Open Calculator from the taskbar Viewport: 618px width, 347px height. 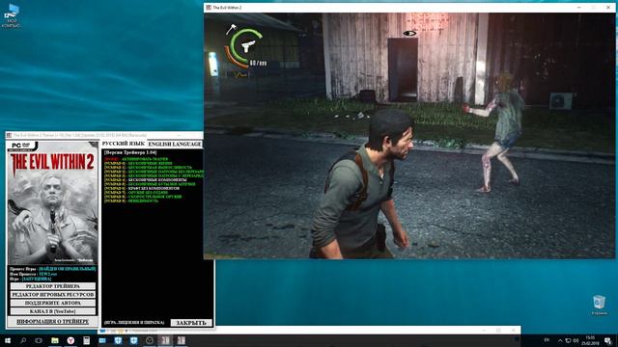pos(86,340)
